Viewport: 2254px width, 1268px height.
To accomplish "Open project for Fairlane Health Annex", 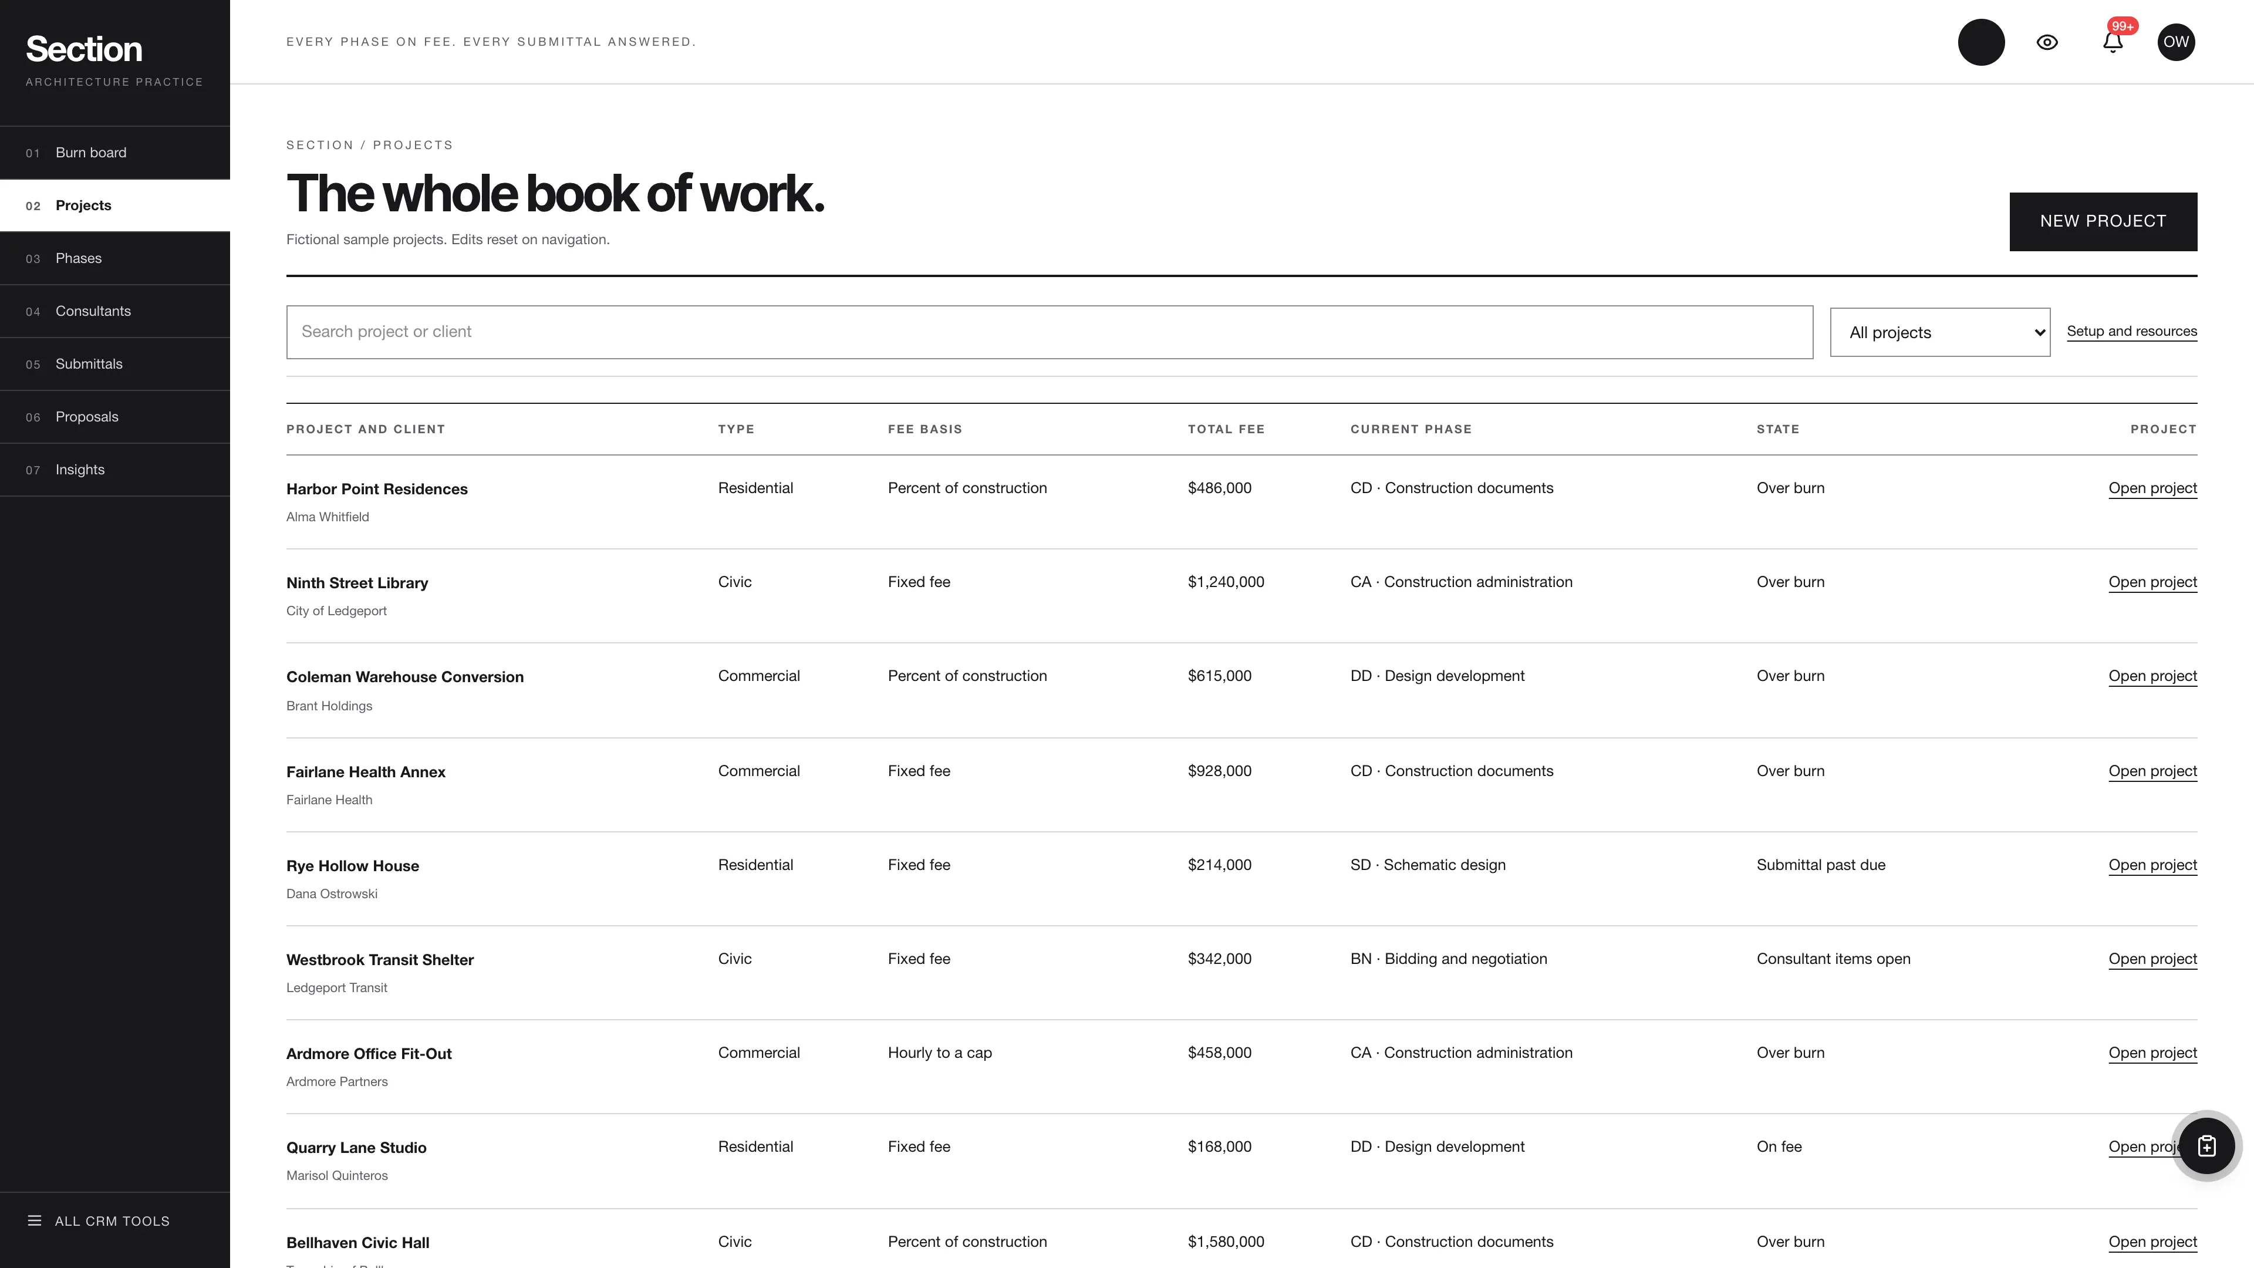I will coord(2152,771).
